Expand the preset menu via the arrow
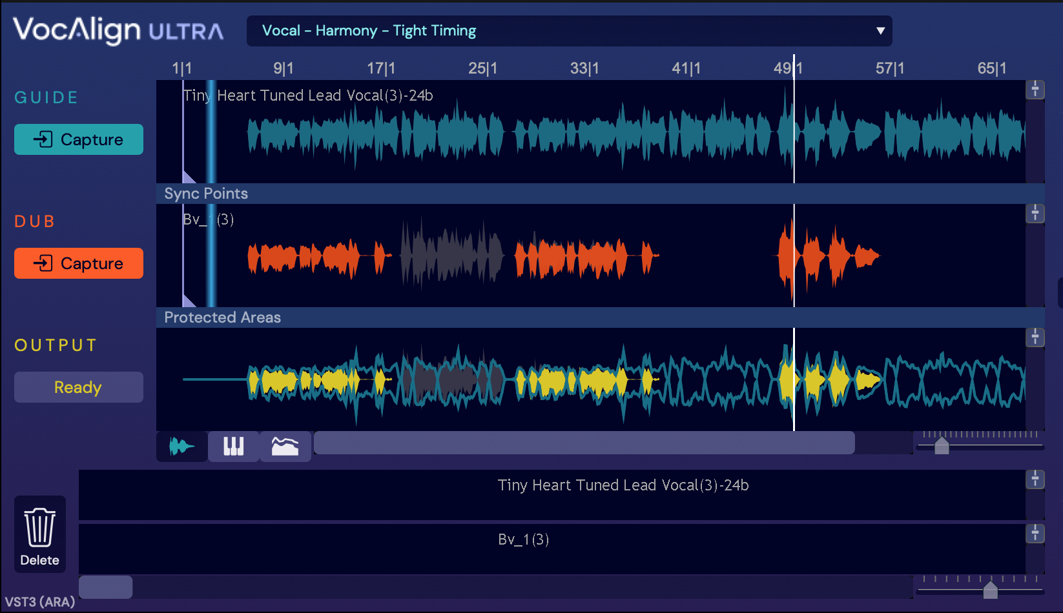The width and height of the screenshot is (1063, 613). pyautogui.click(x=881, y=30)
